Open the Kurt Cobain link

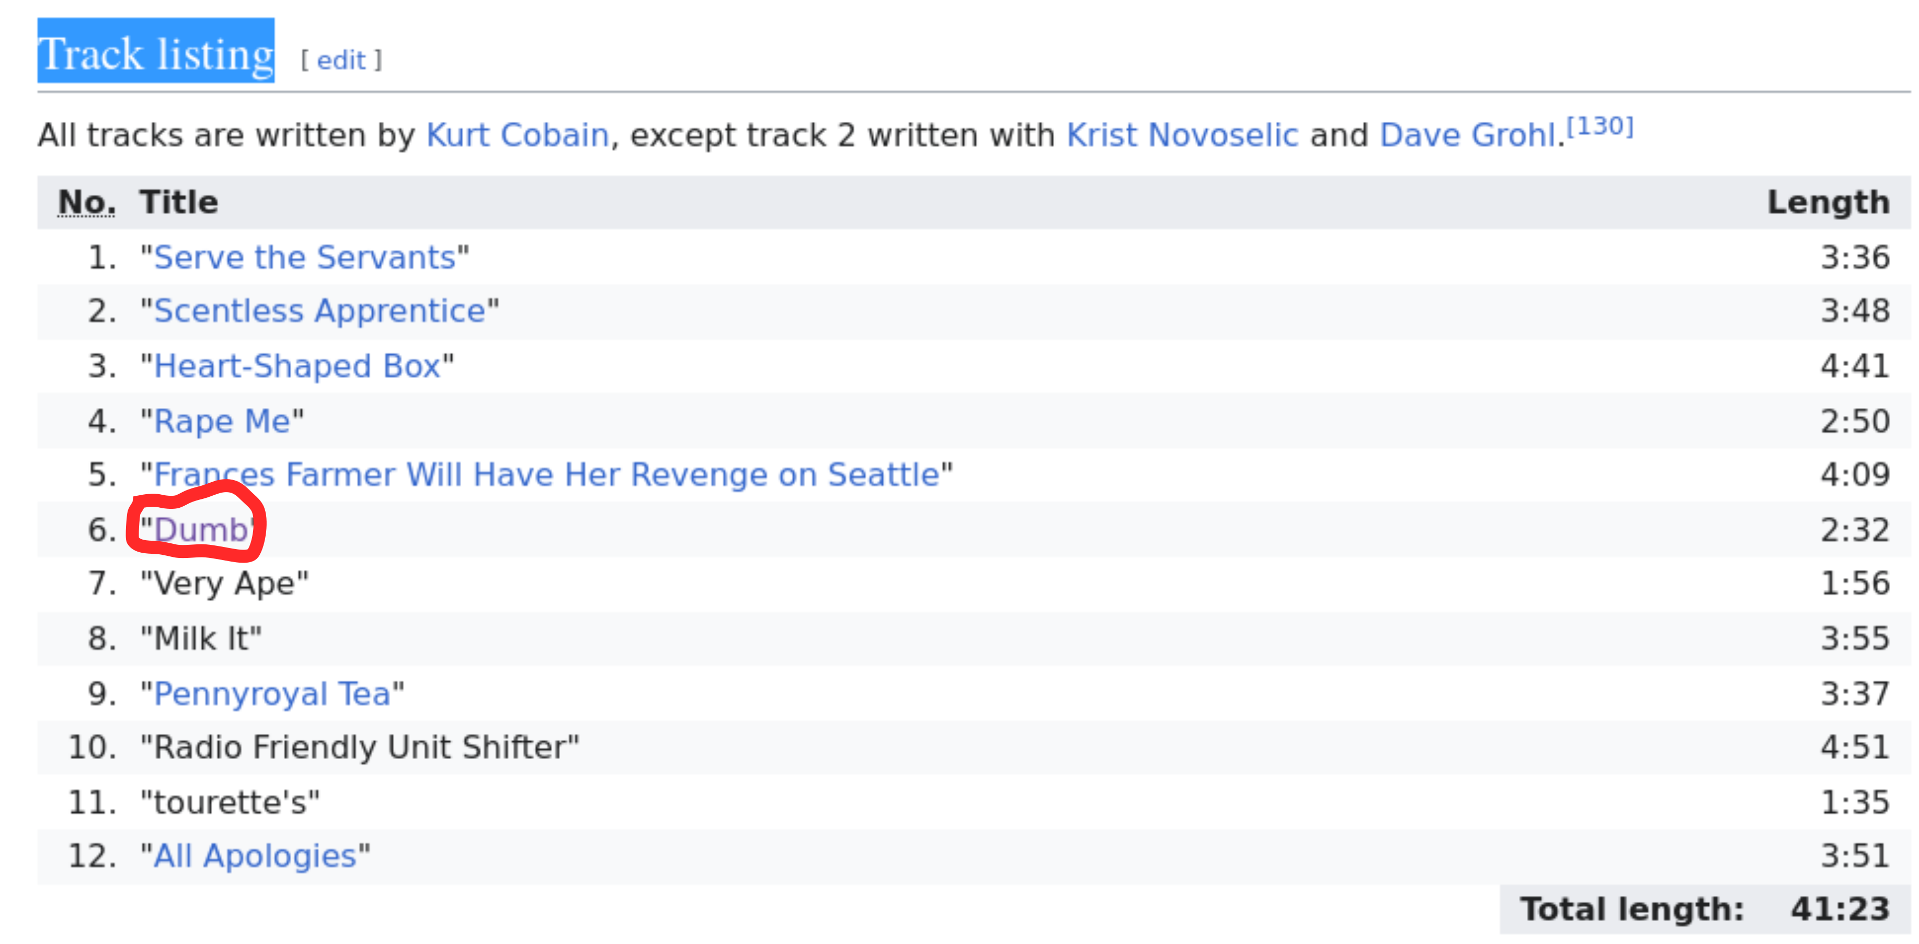(x=517, y=135)
